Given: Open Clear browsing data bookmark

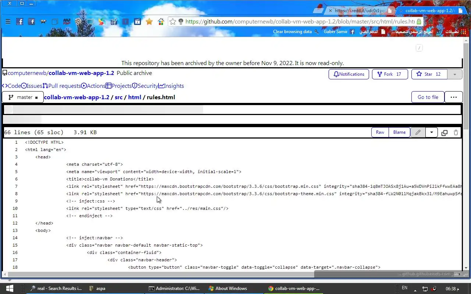Looking at the screenshot, I should point(296,32).
